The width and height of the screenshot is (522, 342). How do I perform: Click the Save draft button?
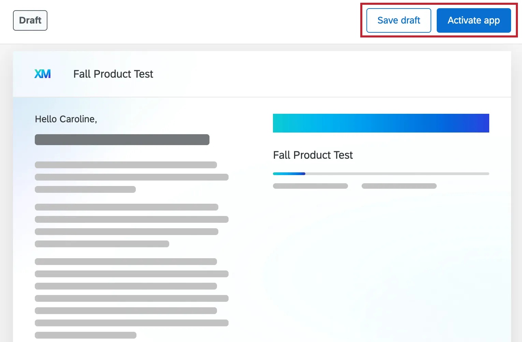[x=398, y=20]
